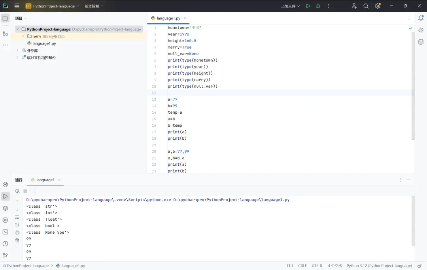Clear console output trash icon
This screenshot has width=427, height=270.
pos(17,240)
